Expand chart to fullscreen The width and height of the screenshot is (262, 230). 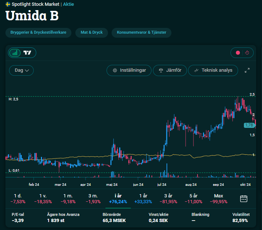click(x=247, y=70)
